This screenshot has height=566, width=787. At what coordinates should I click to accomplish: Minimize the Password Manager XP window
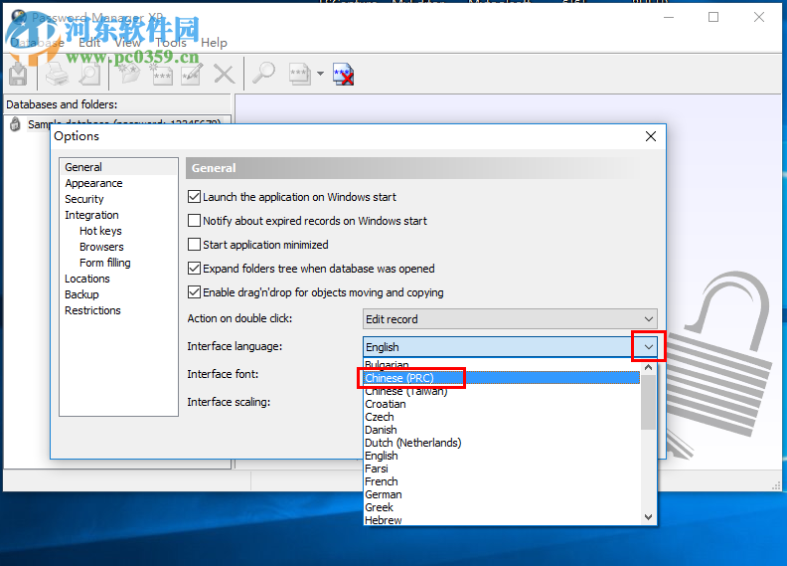point(669,17)
